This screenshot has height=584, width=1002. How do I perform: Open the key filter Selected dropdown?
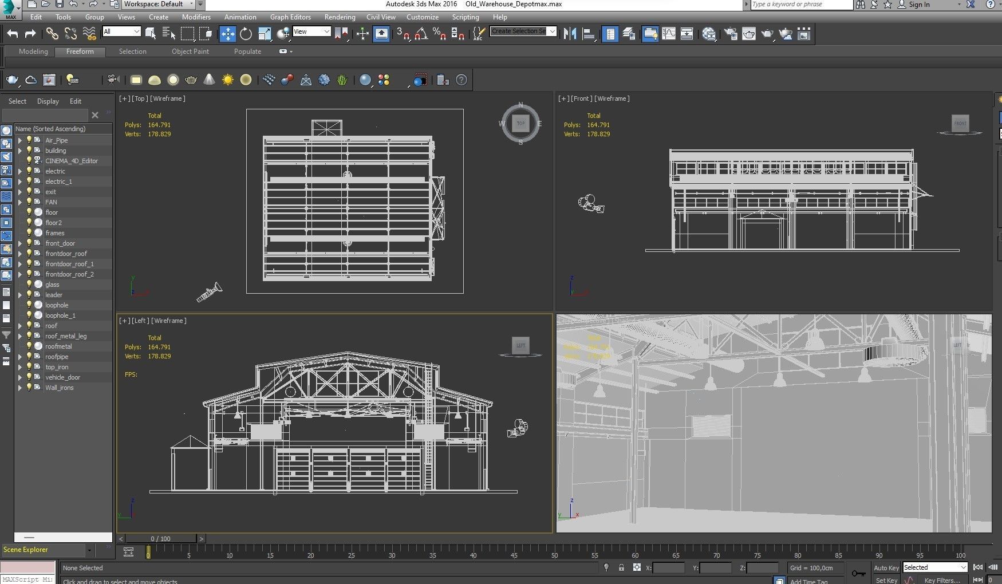935,567
